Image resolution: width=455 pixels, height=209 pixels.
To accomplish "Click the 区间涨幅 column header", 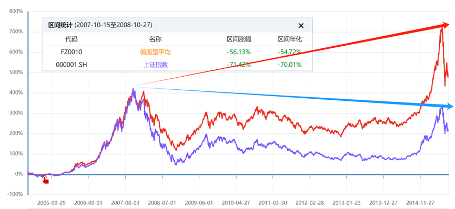I will coord(239,39).
